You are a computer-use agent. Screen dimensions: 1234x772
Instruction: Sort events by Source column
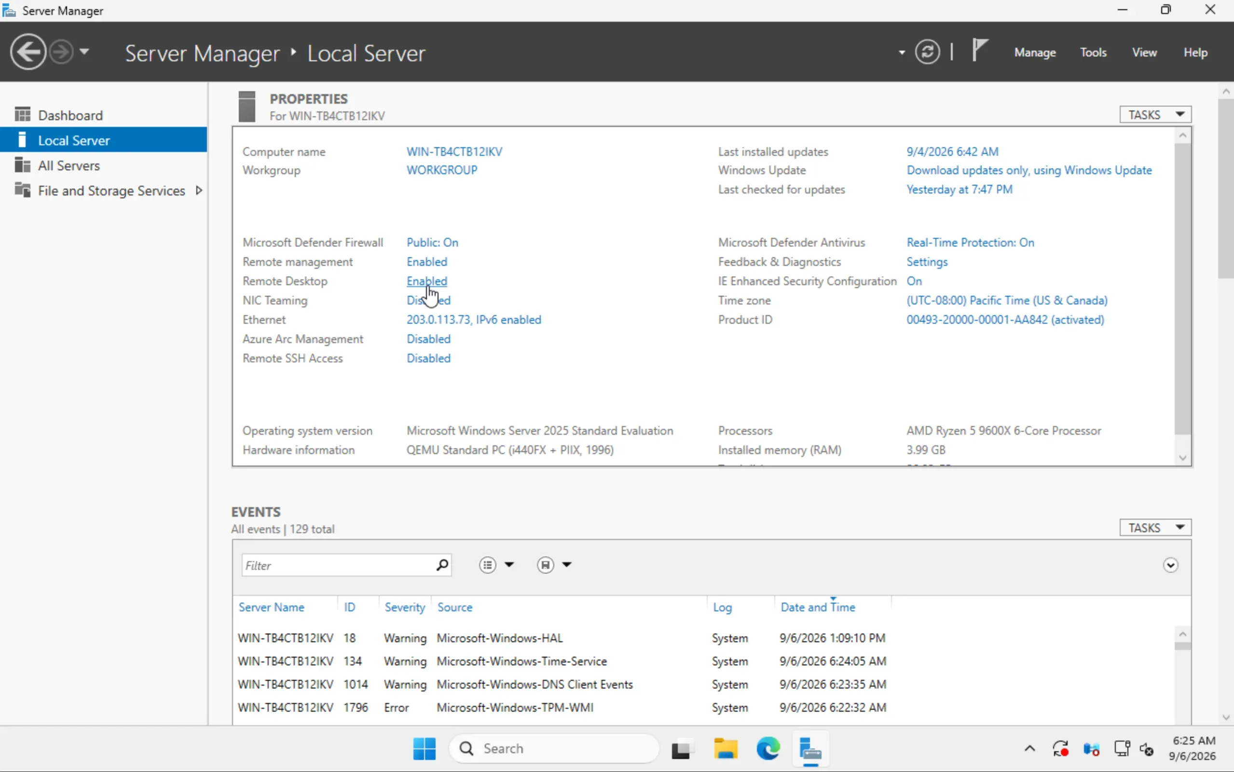pos(455,607)
